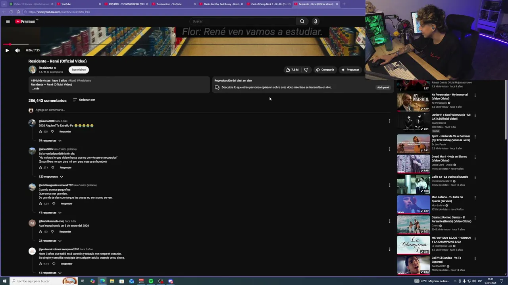Open options menu for @MatsHummels-m4q comment
The image size is (508, 285).
point(389,221)
